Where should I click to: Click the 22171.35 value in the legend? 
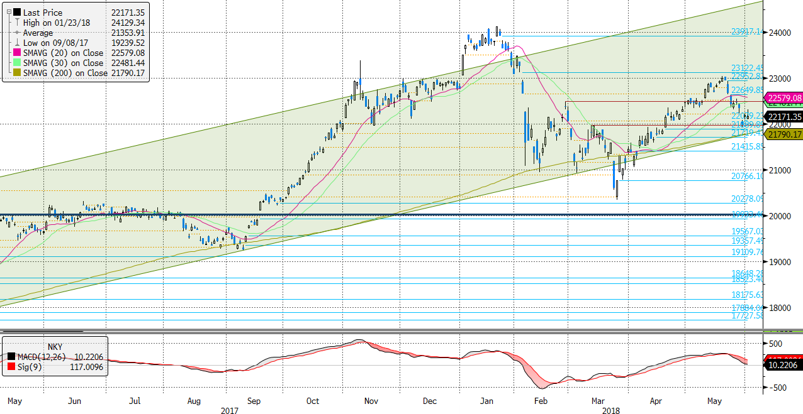tap(128, 13)
